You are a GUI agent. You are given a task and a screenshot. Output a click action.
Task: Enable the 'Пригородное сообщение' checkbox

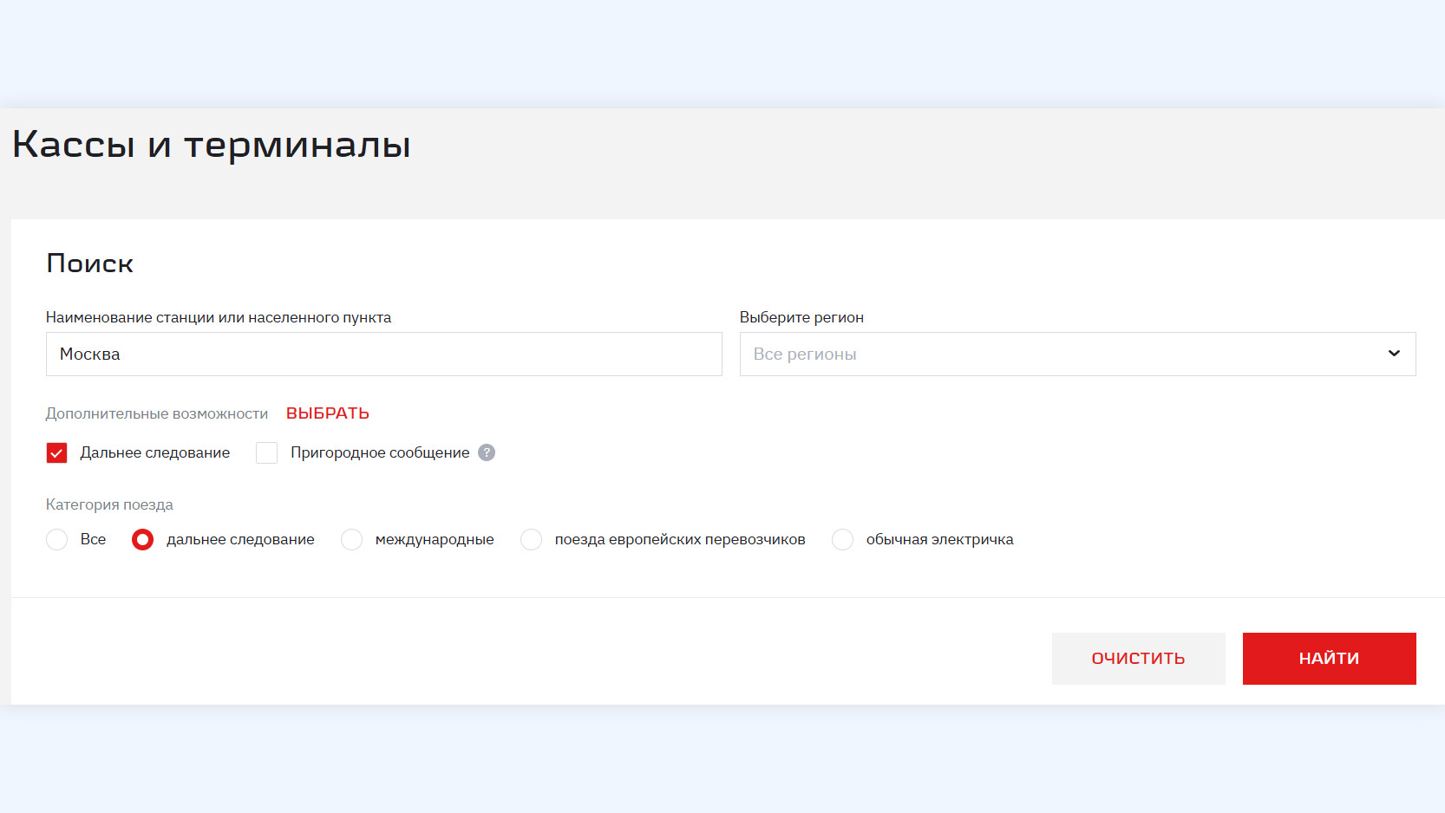point(267,453)
